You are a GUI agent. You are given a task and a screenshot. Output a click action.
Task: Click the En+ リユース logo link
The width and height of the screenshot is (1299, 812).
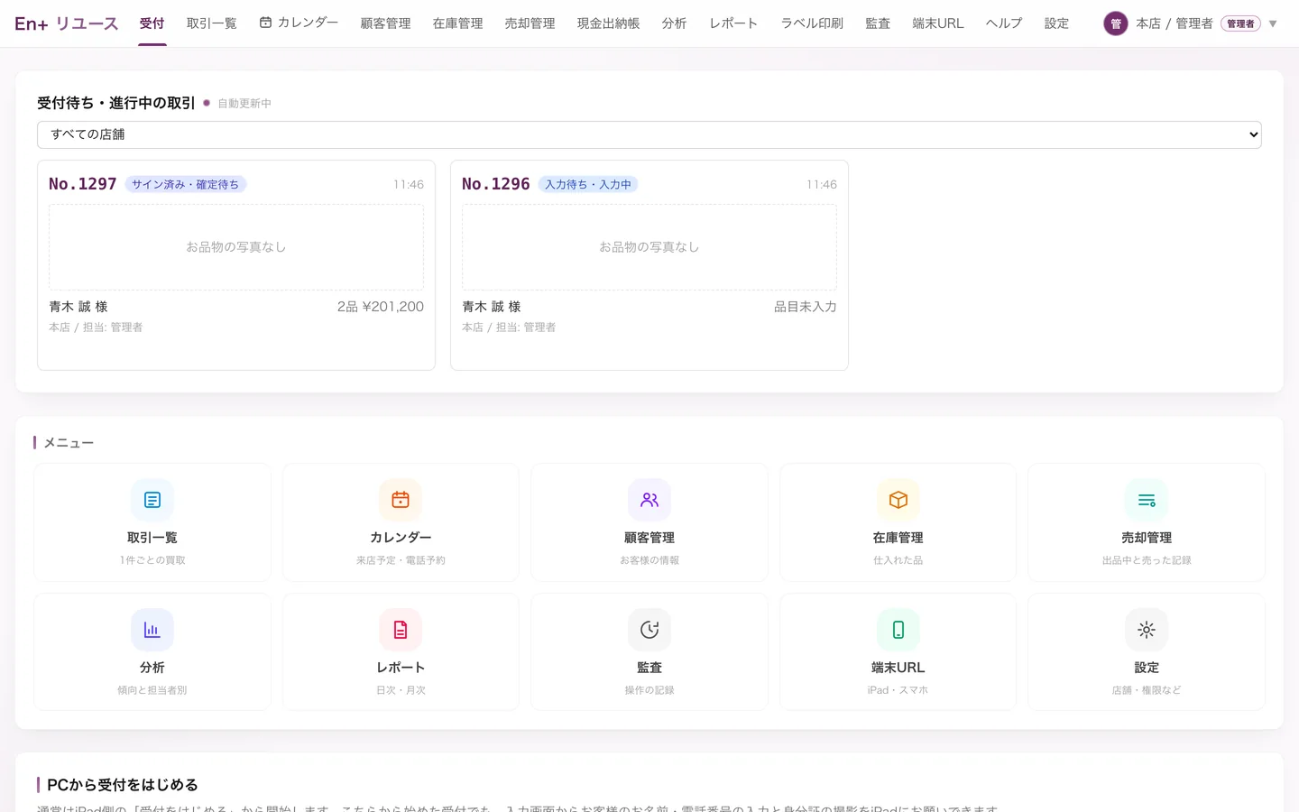(x=67, y=23)
